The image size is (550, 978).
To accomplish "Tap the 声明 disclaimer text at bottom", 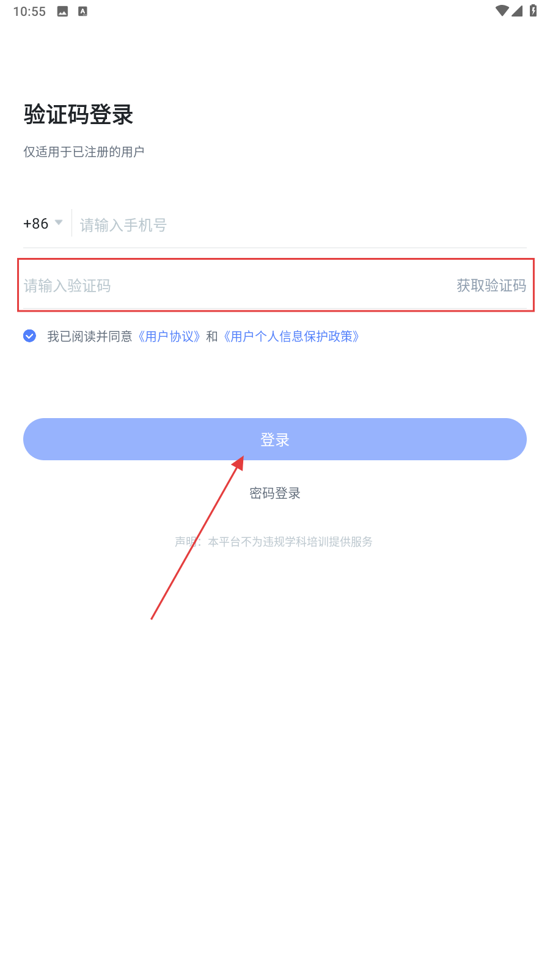I will tap(274, 542).
